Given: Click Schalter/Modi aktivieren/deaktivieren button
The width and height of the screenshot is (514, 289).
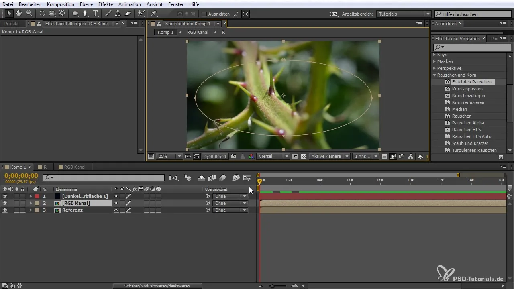Looking at the screenshot, I should coord(157,286).
